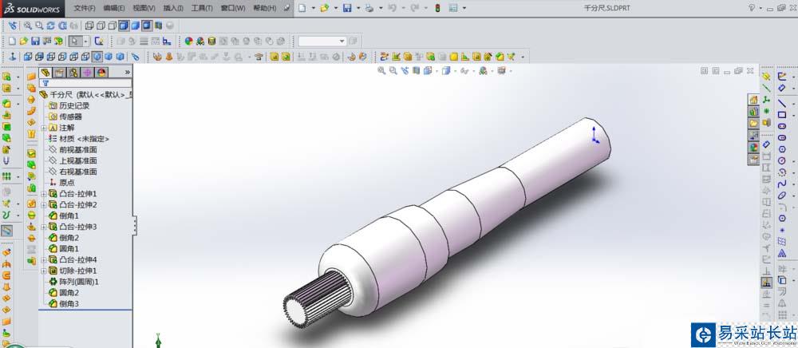Expand manager tabs with double chevron
This screenshot has height=348, width=798.
coord(127,73)
